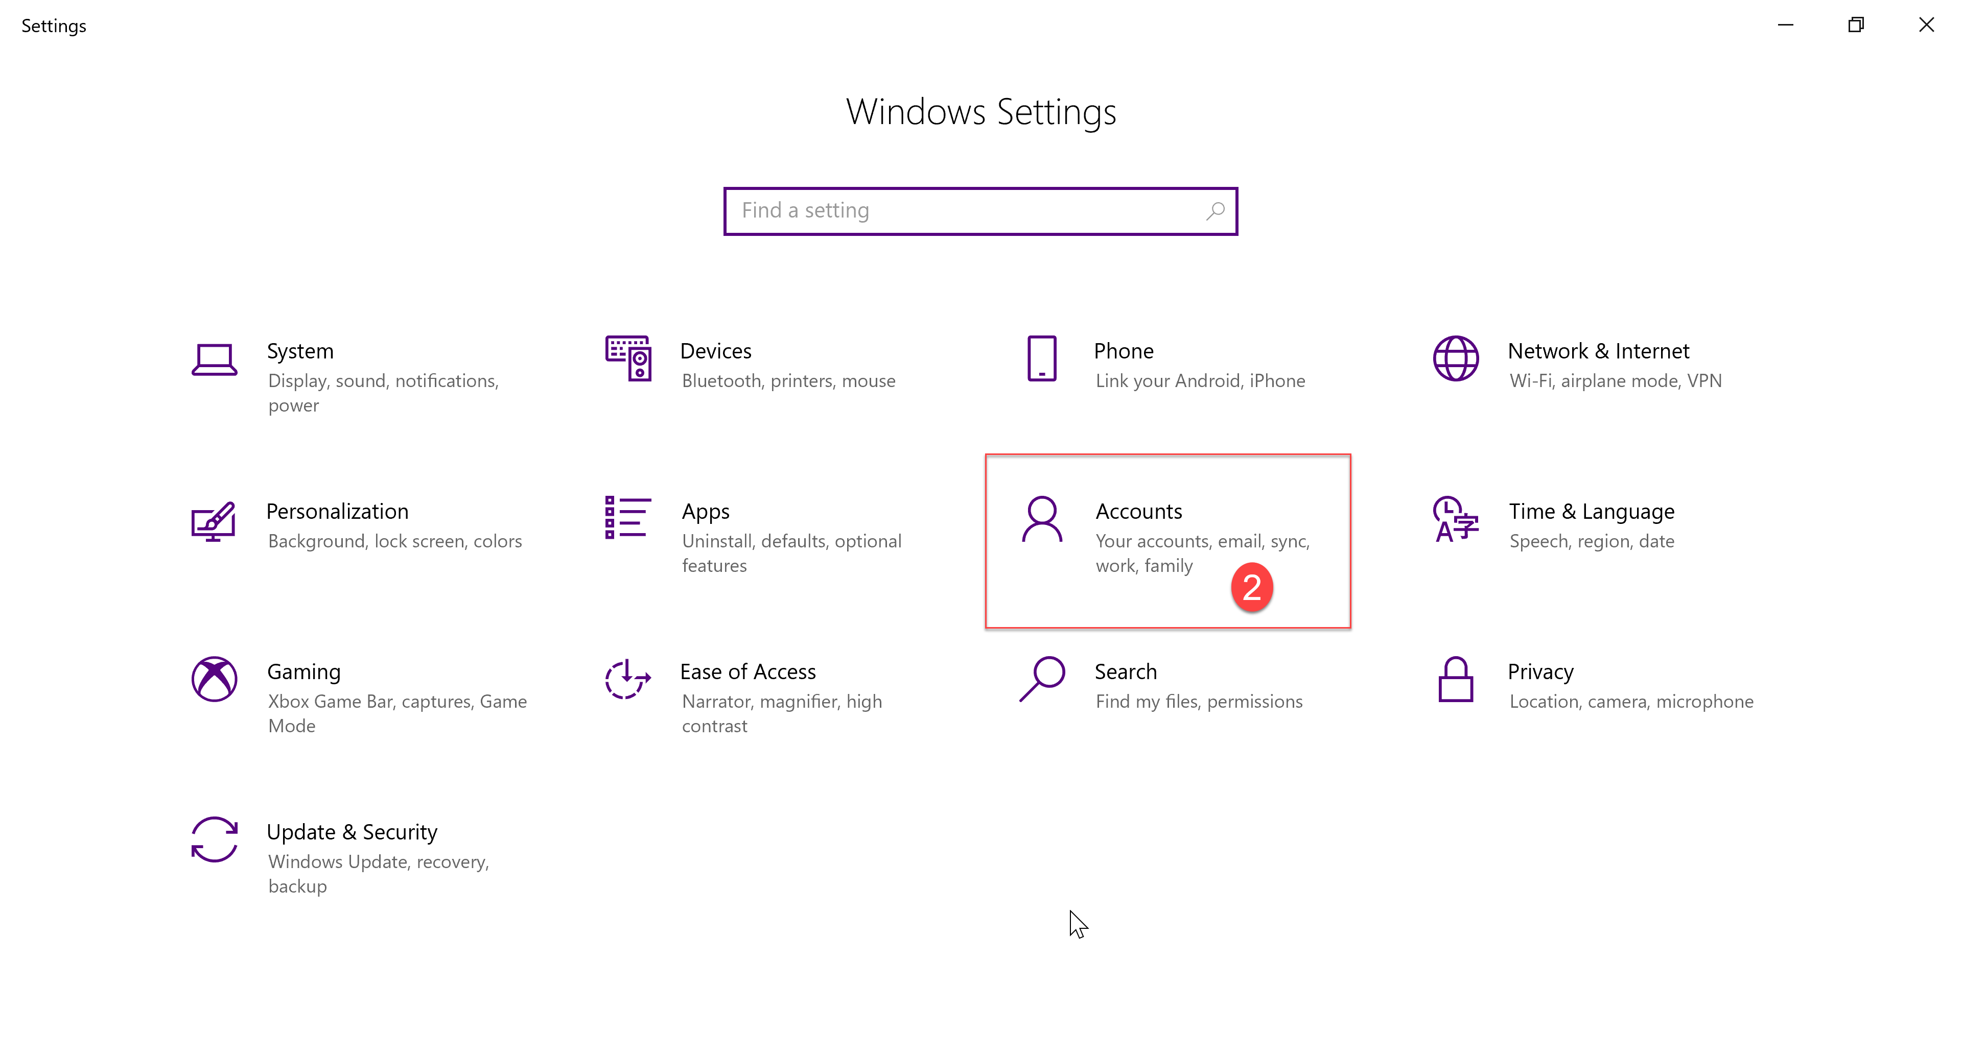
Task: Click the Search magnifier category icon
Action: pos(1041,679)
